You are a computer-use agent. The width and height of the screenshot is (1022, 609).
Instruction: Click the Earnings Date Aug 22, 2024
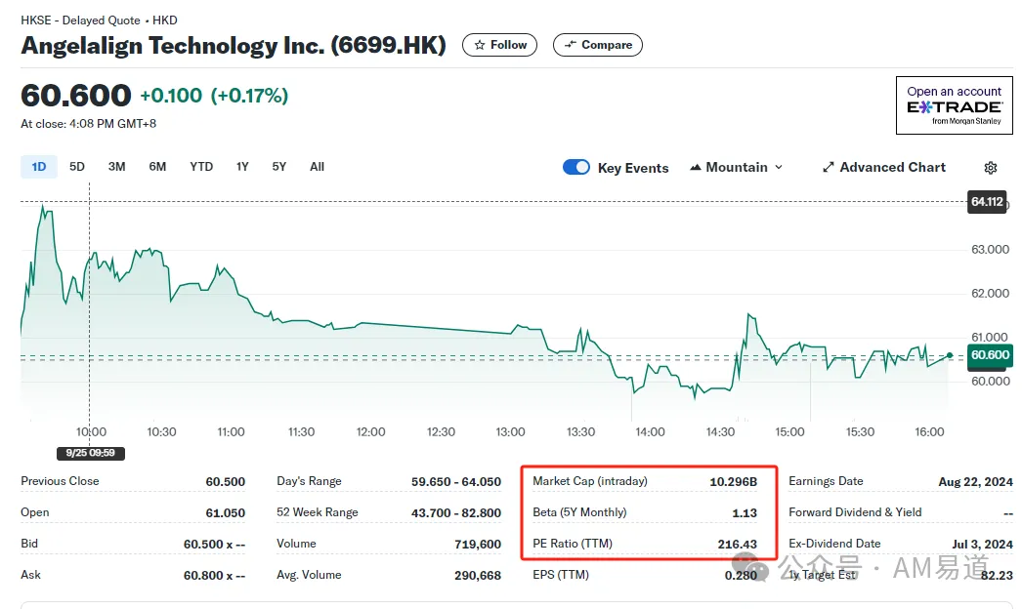(x=976, y=482)
